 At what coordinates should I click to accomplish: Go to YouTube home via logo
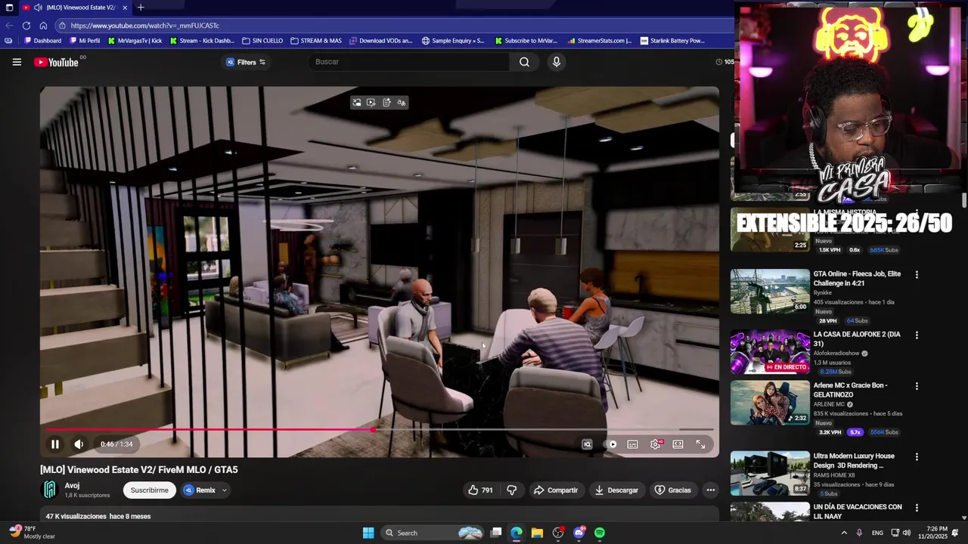[x=57, y=62]
